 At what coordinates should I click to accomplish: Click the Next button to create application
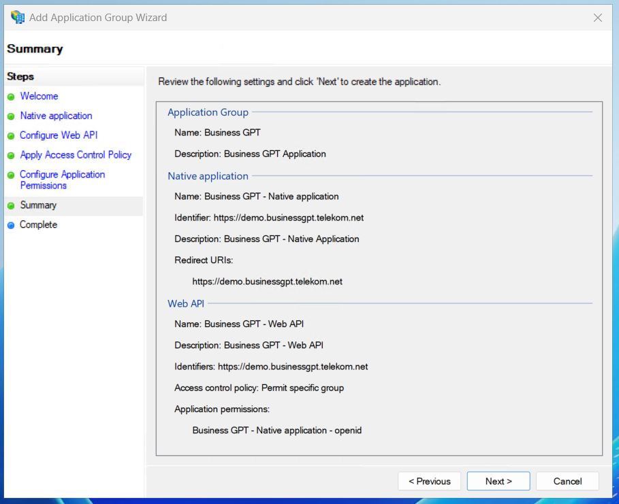(498, 481)
